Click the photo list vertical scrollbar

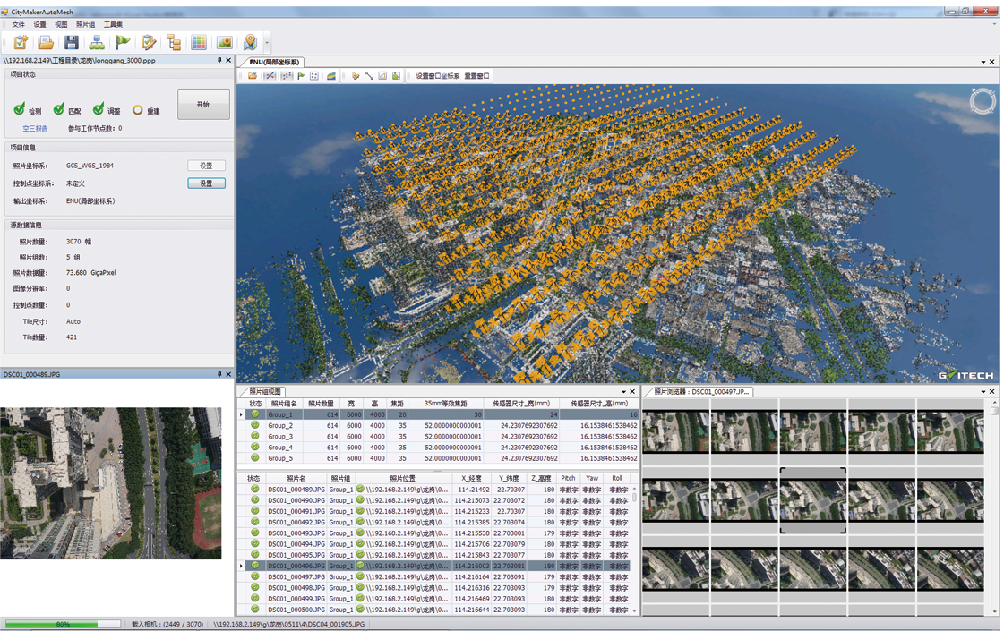[634, 550]
